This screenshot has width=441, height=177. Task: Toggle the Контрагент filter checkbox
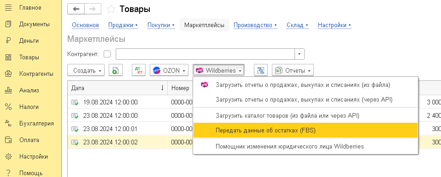pos(107,54)
